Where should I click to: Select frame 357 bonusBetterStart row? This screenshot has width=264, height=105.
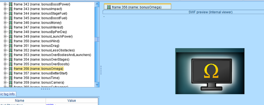(x=40, y=73)
